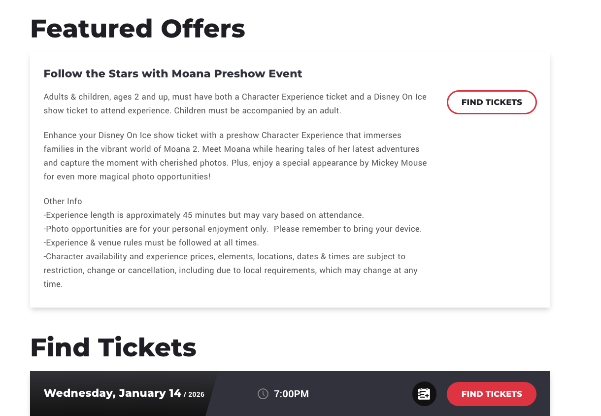601x416 pixels.
Task: Click the add-to-calendar icon
Action: click(x=424, y=394)
